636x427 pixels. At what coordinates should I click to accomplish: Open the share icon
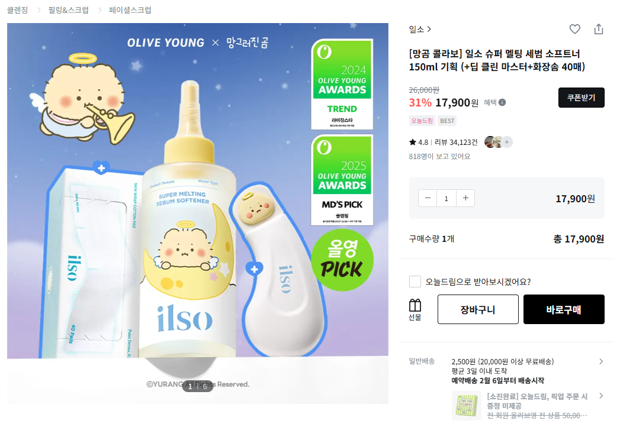(x=599, y=29)
